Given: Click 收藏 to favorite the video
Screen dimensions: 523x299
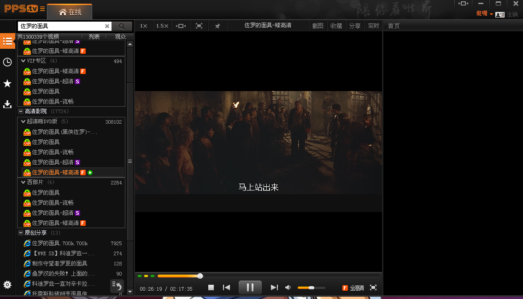Looking at the screenshot, I should [x=336, y=26].
